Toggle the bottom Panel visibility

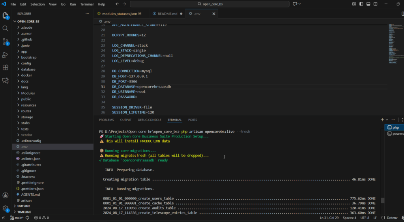[368, 4]
